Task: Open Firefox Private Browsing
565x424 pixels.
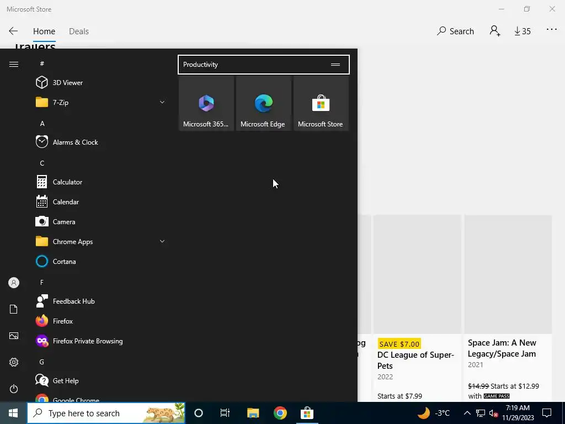Action: (x=101, y=341)
